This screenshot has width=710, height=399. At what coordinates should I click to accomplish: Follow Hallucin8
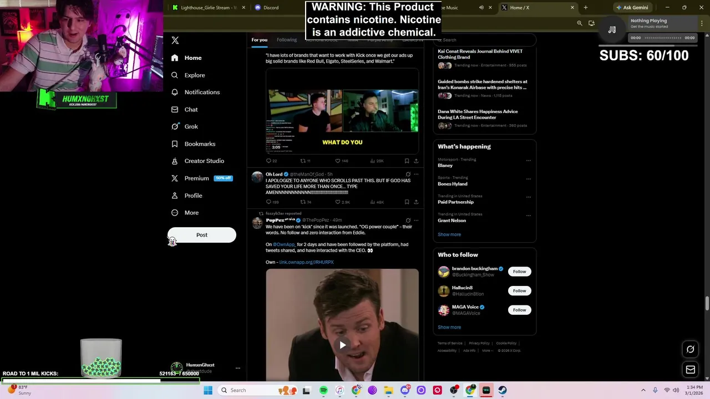click(x=519, y=291)
